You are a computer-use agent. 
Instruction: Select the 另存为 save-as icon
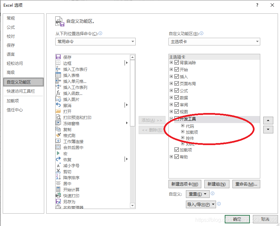(58, 202)
